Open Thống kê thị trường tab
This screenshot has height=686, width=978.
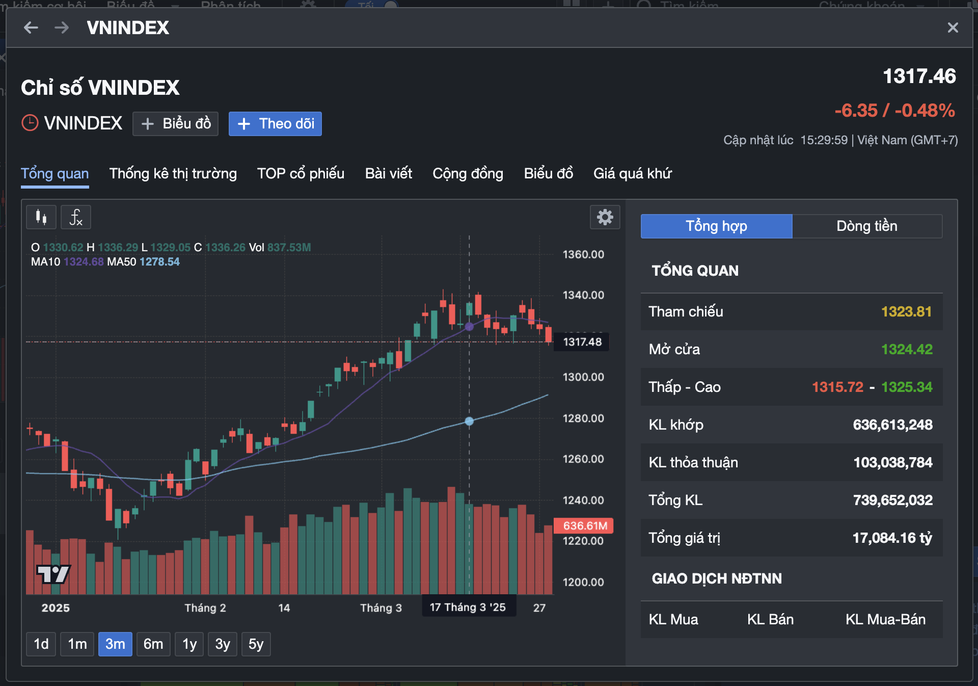pyautogui.click(x=173, y=174)
